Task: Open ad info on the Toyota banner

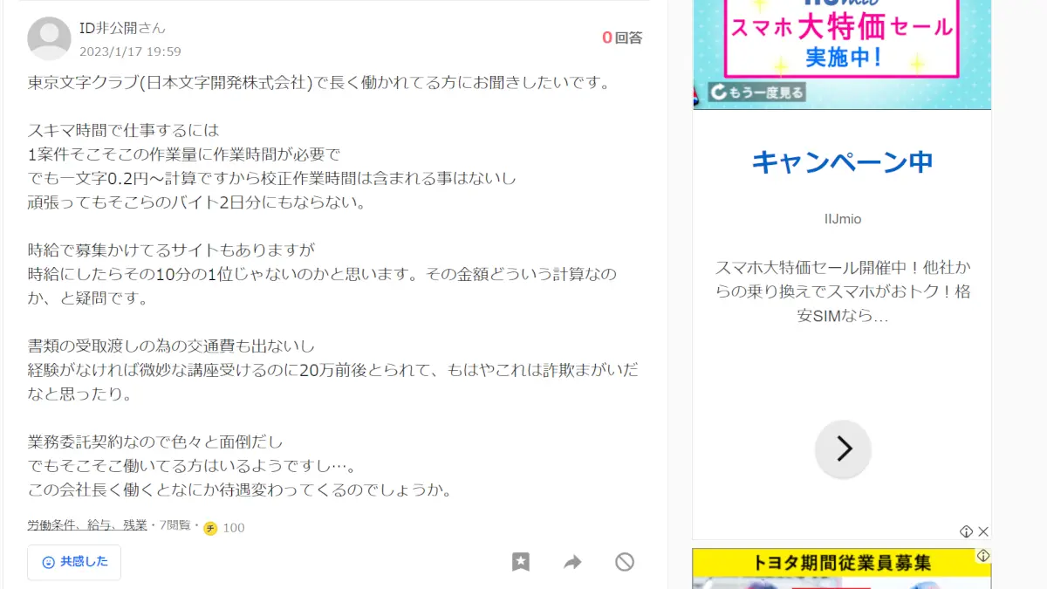Action: point(983,556)
